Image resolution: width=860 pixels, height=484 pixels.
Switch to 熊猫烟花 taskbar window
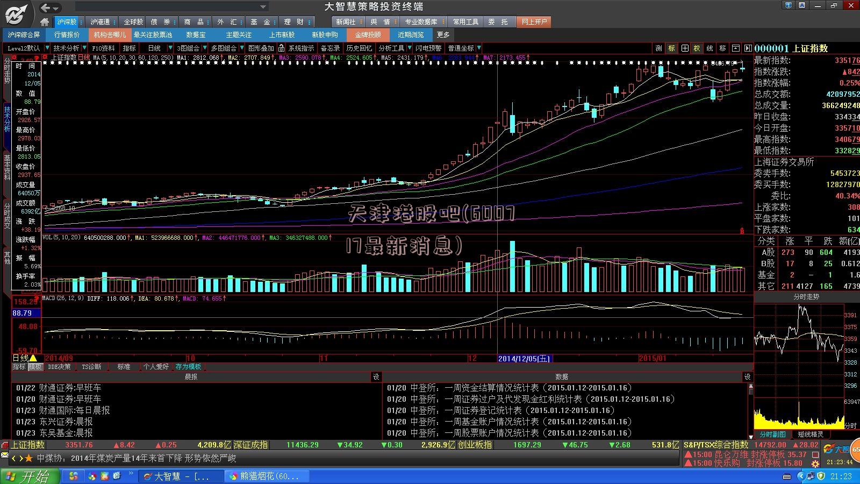coord(267,476)
